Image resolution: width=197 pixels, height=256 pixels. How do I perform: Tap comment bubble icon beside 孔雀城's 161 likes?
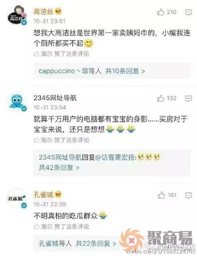[x=188, y=195]
